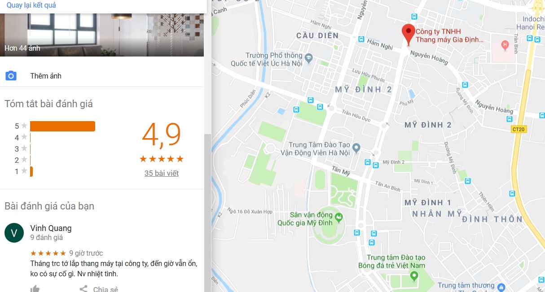
Task: Open the Hơn 44 ảnh photo thumbnail
Action: point(102,35)
